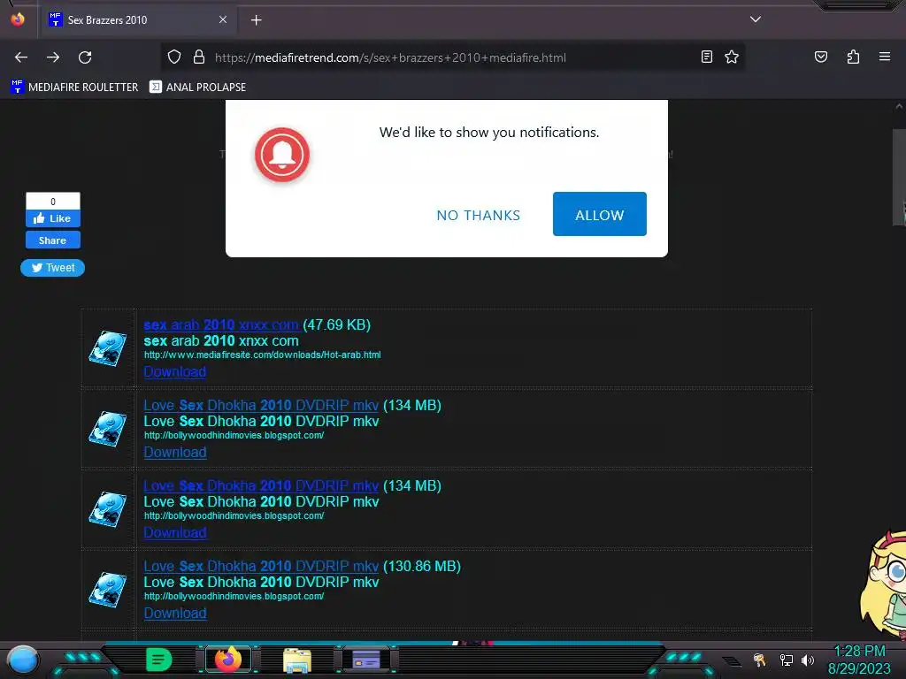
Task: Open the extensions puzzle-piece menu
Action: tap(853, 57)
